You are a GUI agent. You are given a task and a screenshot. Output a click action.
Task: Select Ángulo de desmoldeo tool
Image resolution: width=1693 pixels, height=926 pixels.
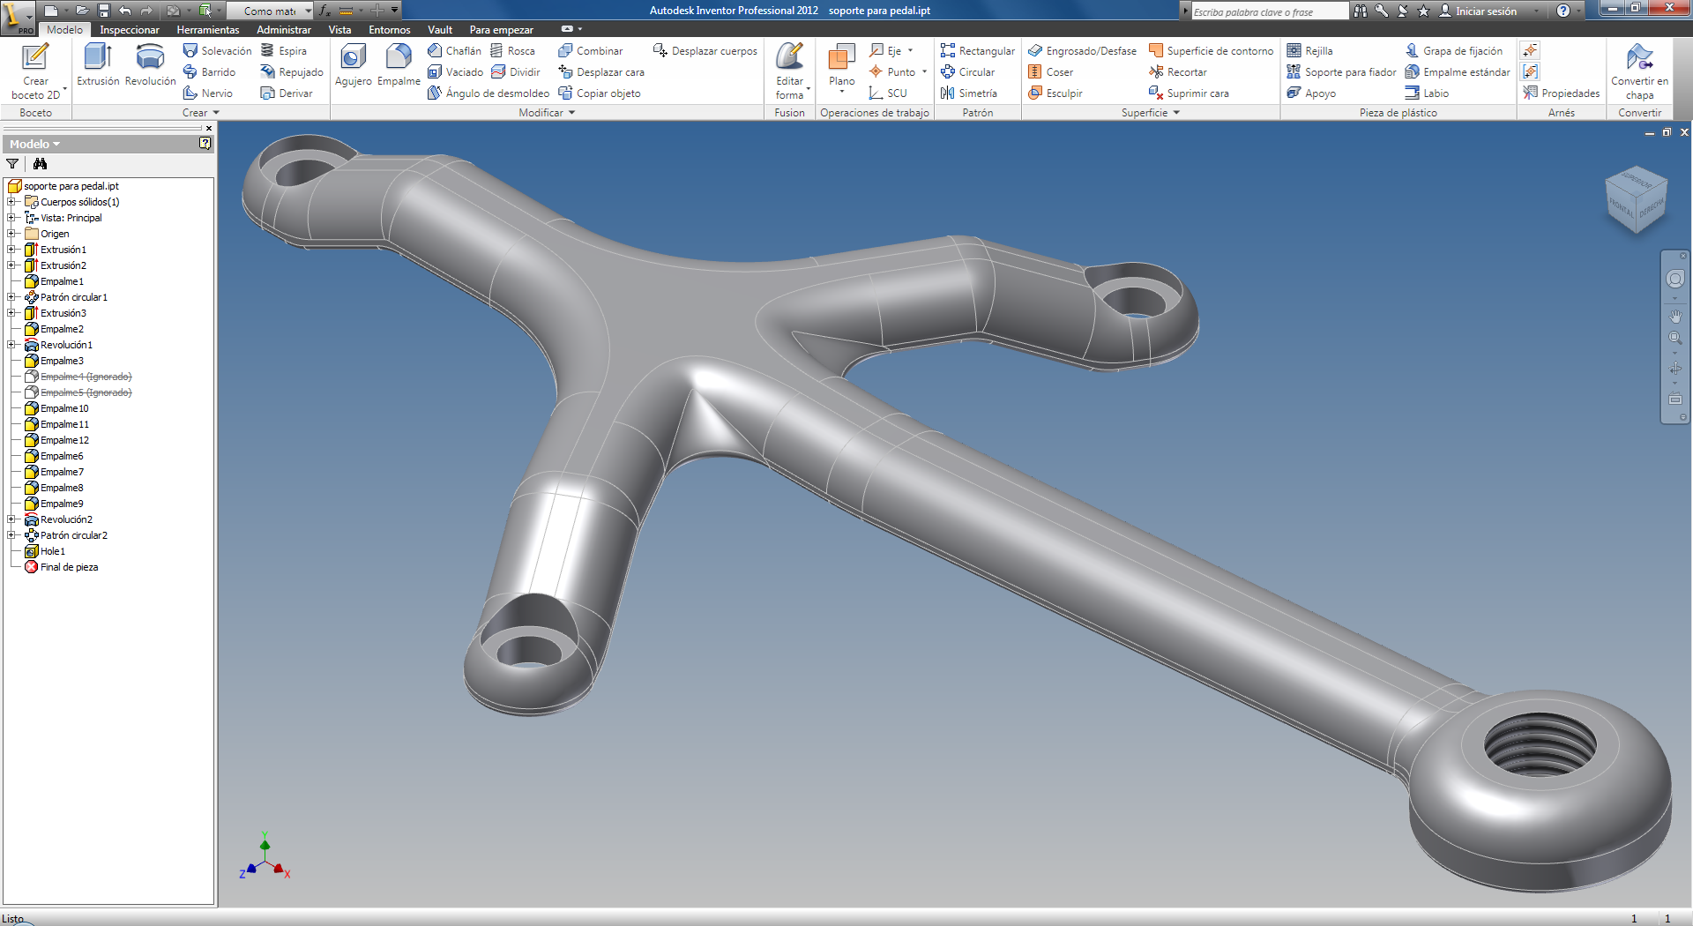click(489, 93)
